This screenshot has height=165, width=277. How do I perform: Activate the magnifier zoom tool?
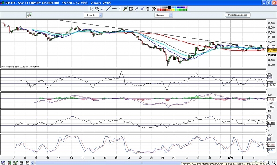(97, 9)
